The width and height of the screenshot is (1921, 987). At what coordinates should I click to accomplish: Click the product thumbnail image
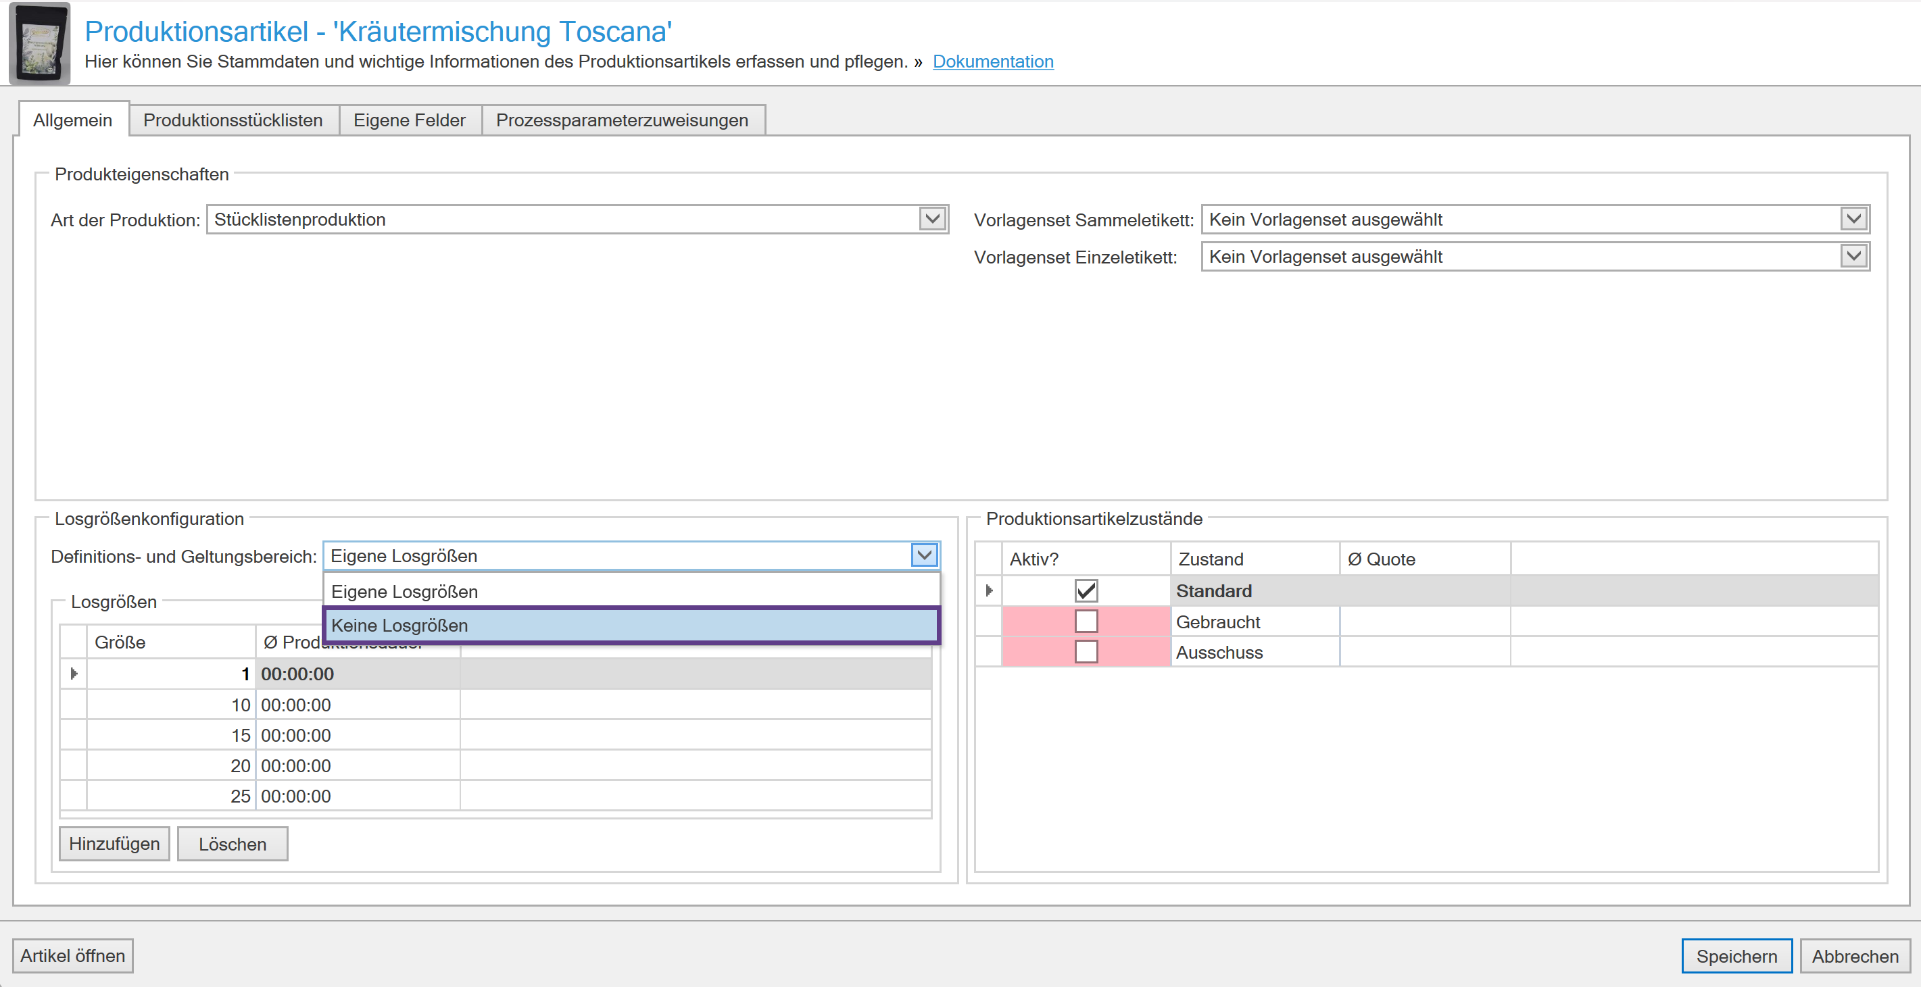pyautogui.click(x=39, y=43)
